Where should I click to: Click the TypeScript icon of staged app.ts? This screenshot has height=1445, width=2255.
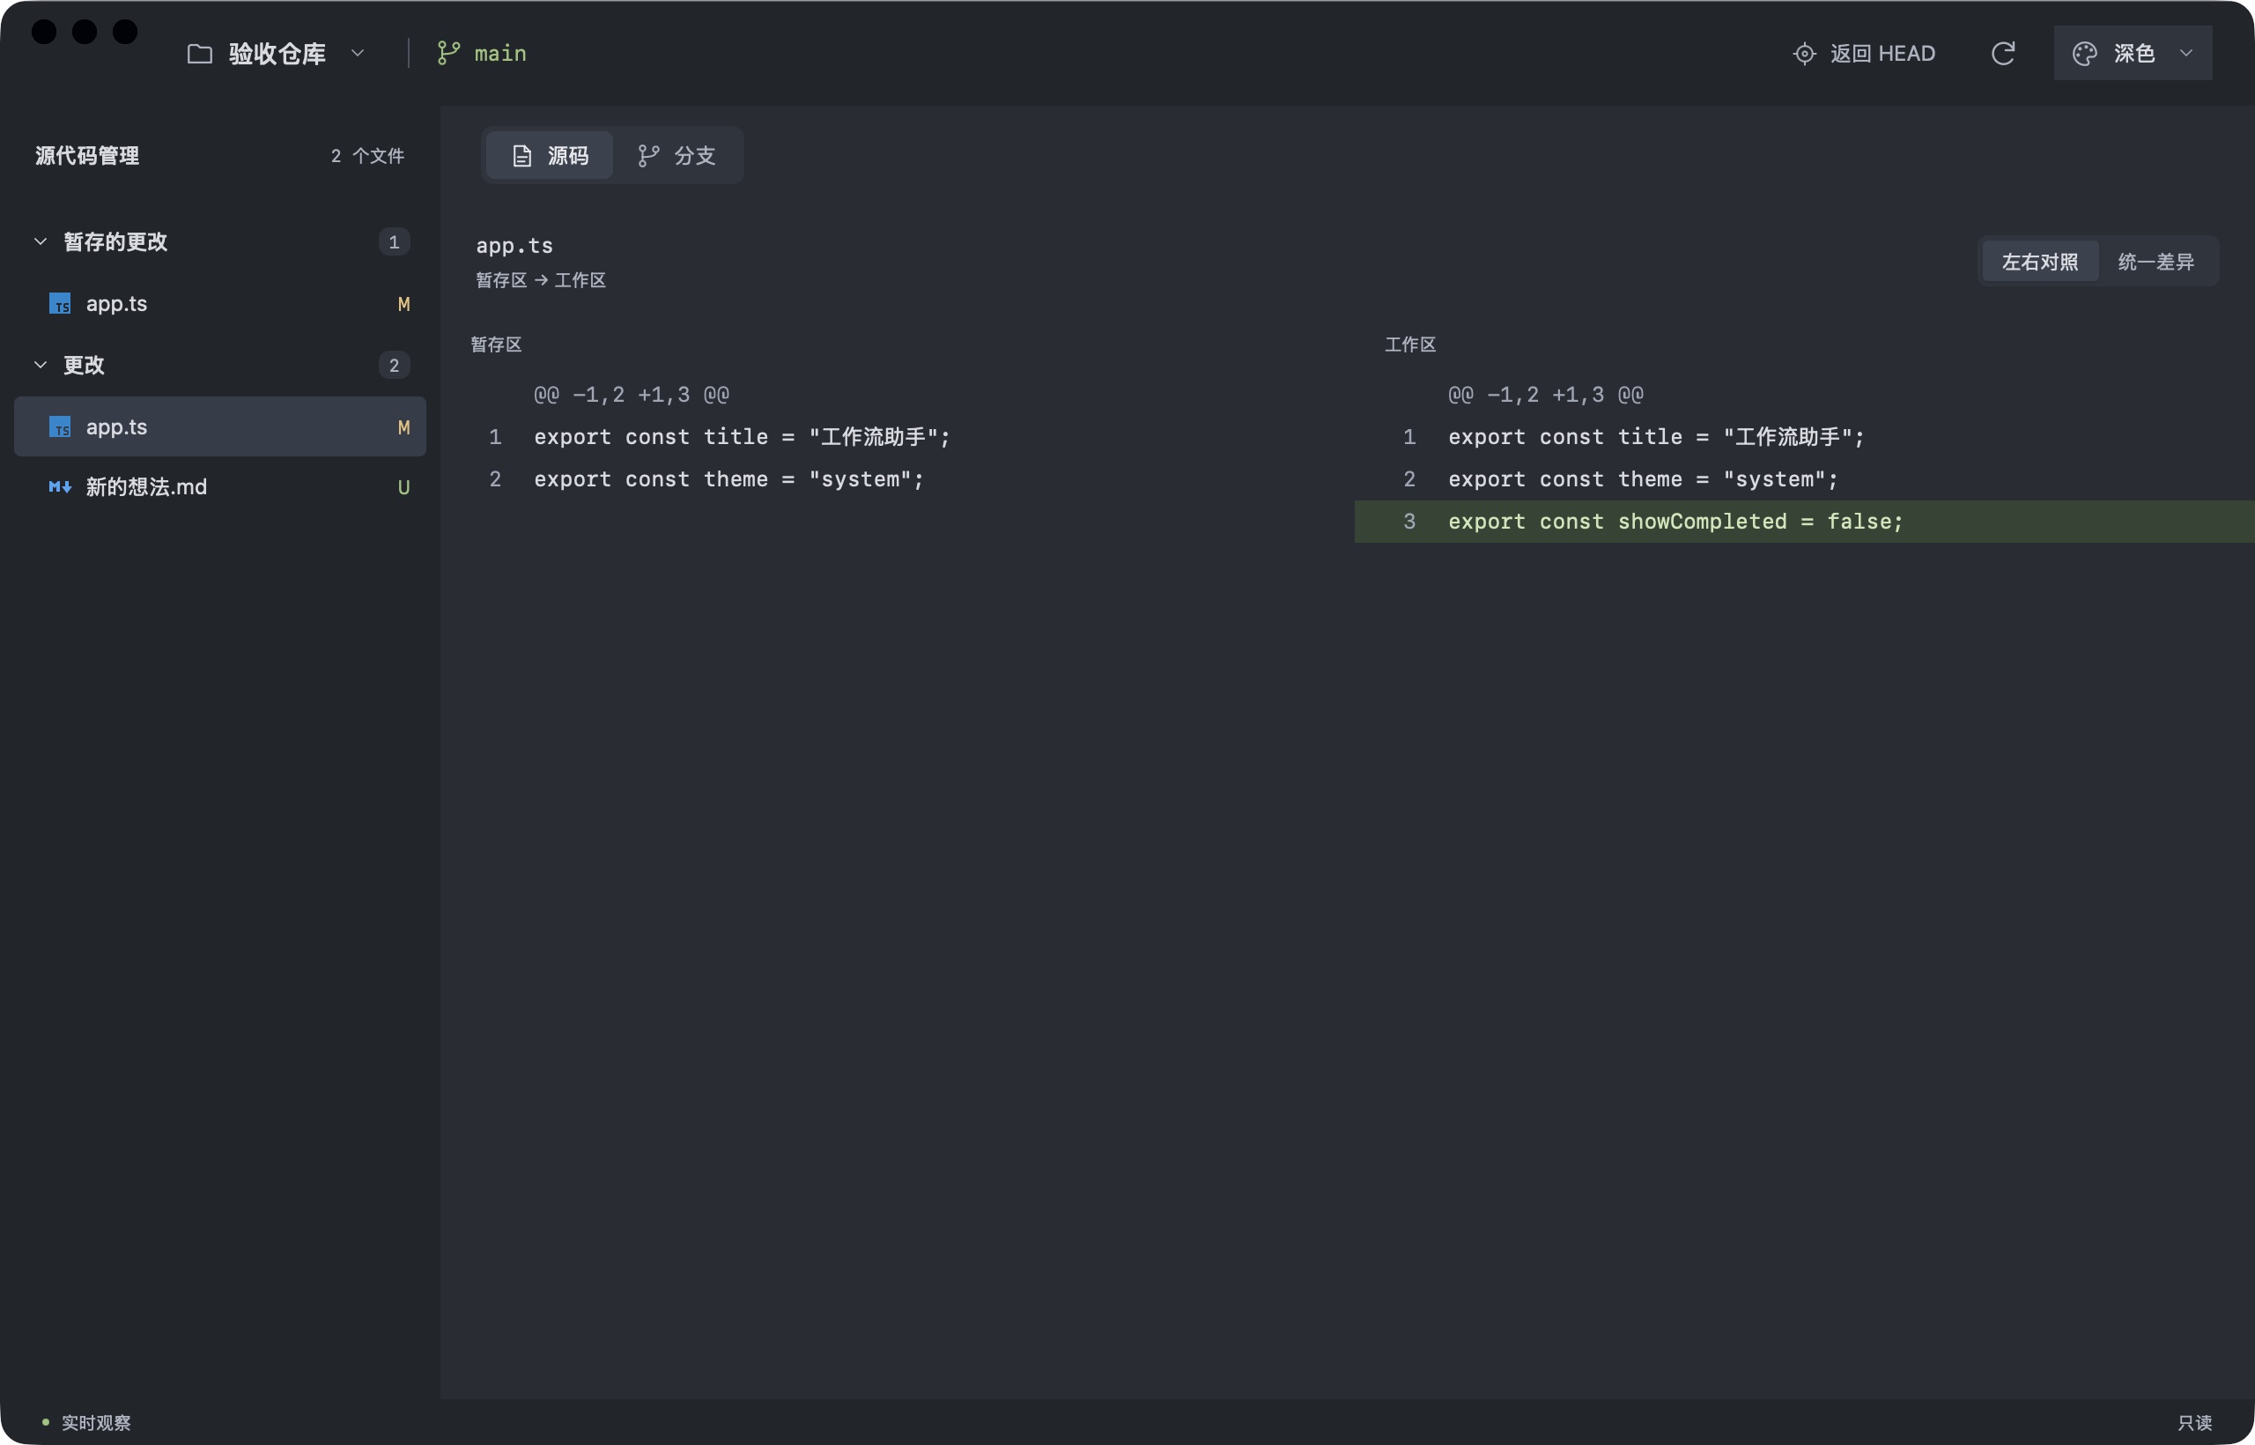[x=60, y=304]
